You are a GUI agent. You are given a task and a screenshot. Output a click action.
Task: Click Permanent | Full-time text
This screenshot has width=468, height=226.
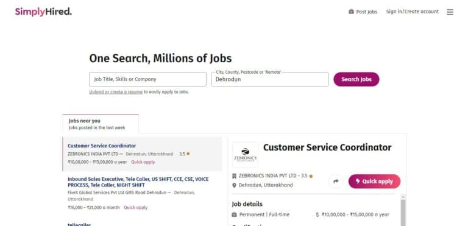click(x=264, y=214)
